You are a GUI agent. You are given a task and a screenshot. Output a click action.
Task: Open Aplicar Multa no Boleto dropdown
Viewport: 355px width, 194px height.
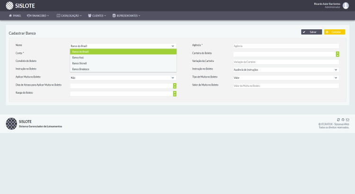[x=123, y=78]
